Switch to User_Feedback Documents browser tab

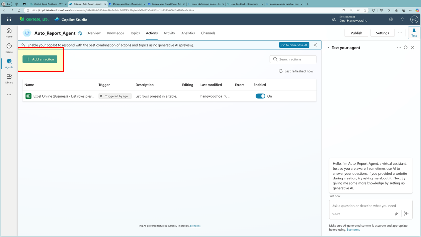click(x=245, y=4)
